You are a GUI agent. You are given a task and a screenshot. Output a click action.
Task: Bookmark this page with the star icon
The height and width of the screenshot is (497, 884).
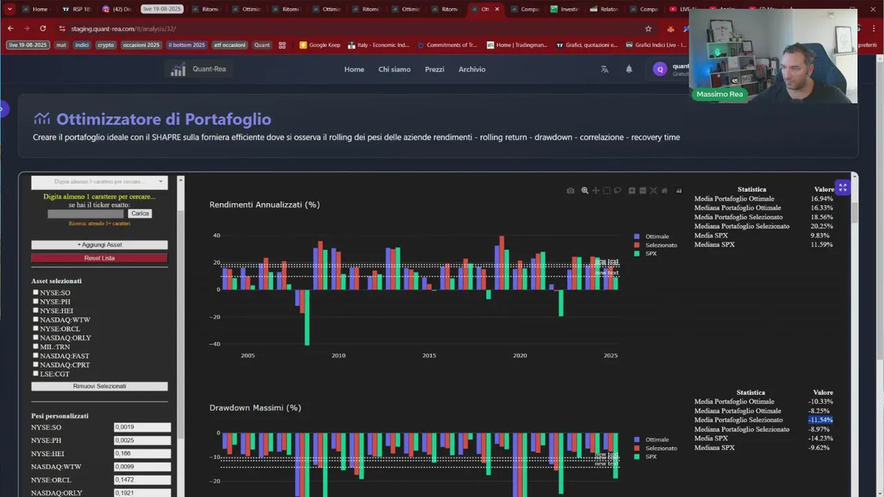click(648, 28)
